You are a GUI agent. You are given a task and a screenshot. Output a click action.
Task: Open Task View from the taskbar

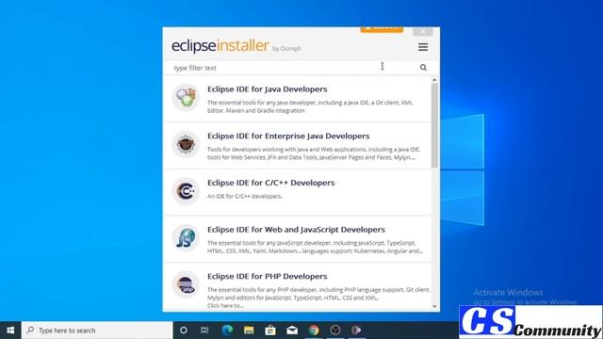pos(204,331)
